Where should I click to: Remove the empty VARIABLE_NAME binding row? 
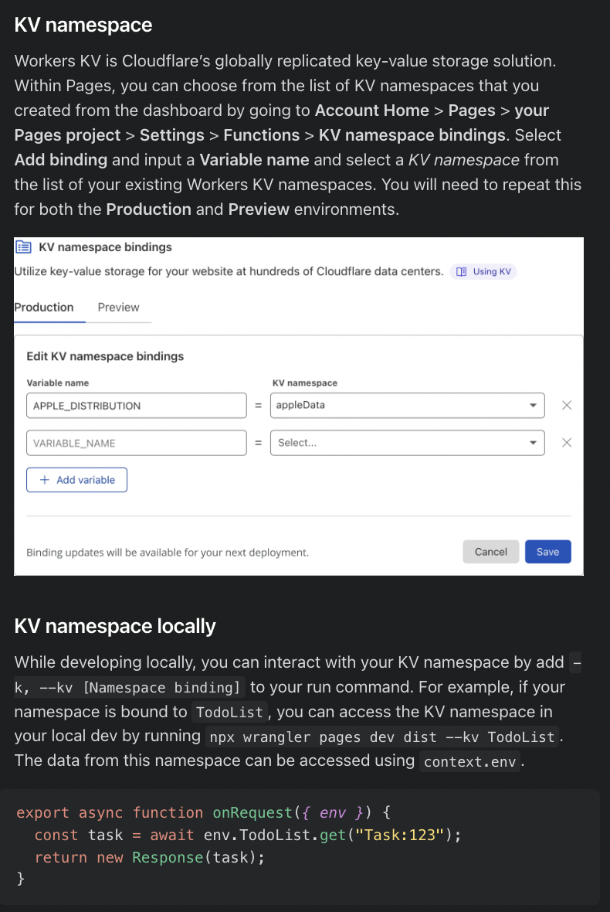567,443
